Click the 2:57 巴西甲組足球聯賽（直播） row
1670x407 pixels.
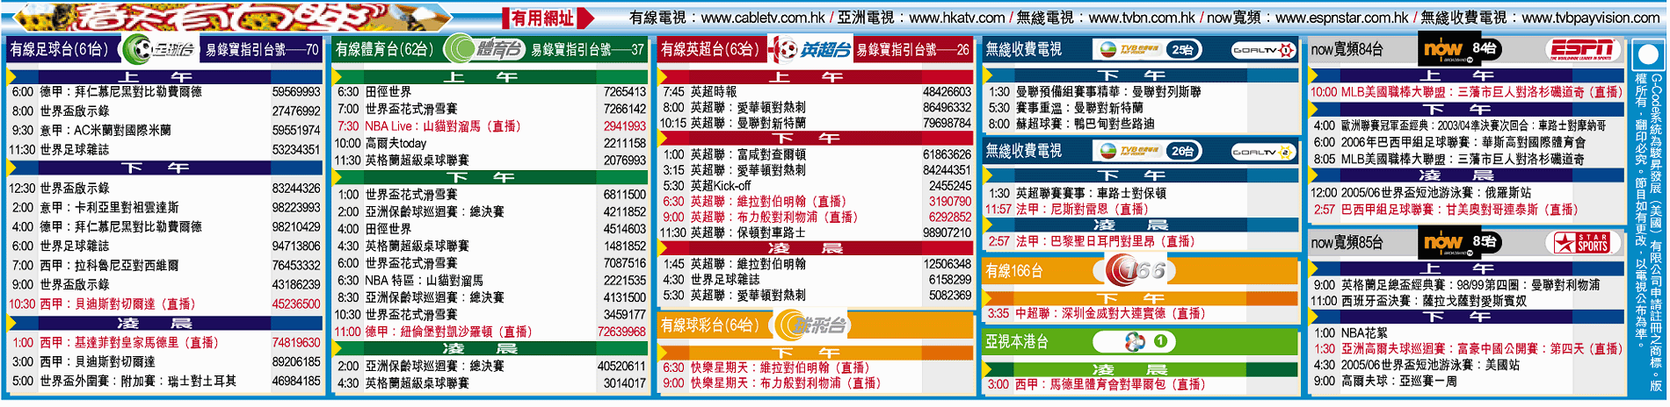point(1466,210)
